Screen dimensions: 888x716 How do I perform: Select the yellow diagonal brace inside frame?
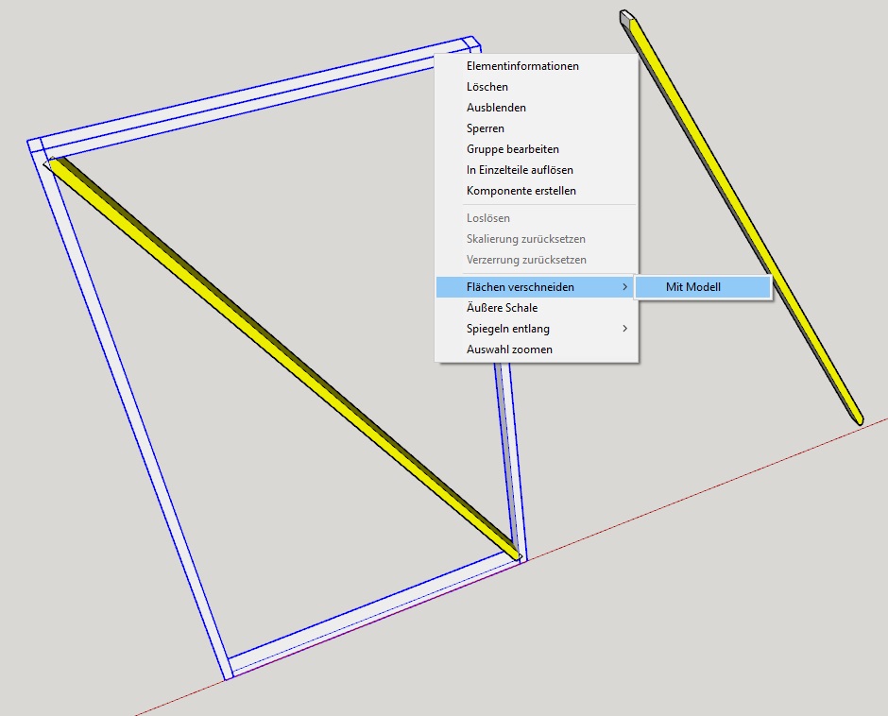click(x=283, y=357)
